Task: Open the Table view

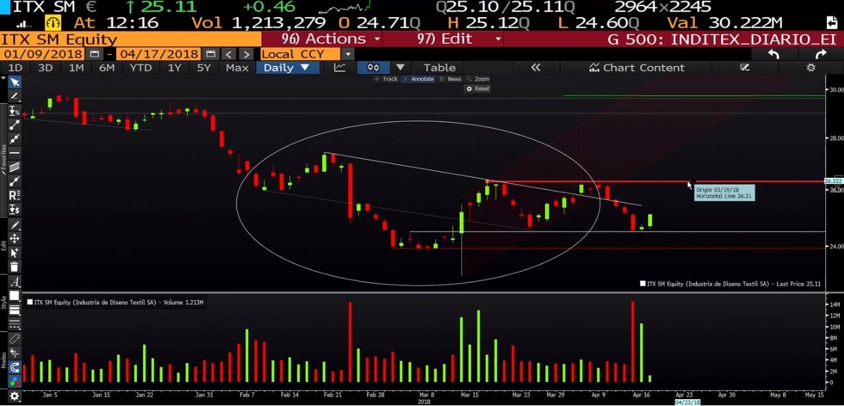Action: [x=439, y=67]
